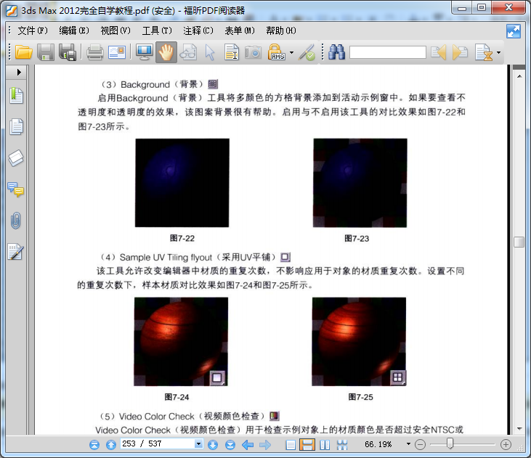Go to previous page with up arrow
The width and height of the screenshot is (531, 458).
tap(111, 444)
